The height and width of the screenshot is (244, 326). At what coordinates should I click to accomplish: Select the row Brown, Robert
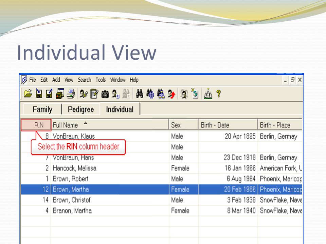[x=161, y=179]
